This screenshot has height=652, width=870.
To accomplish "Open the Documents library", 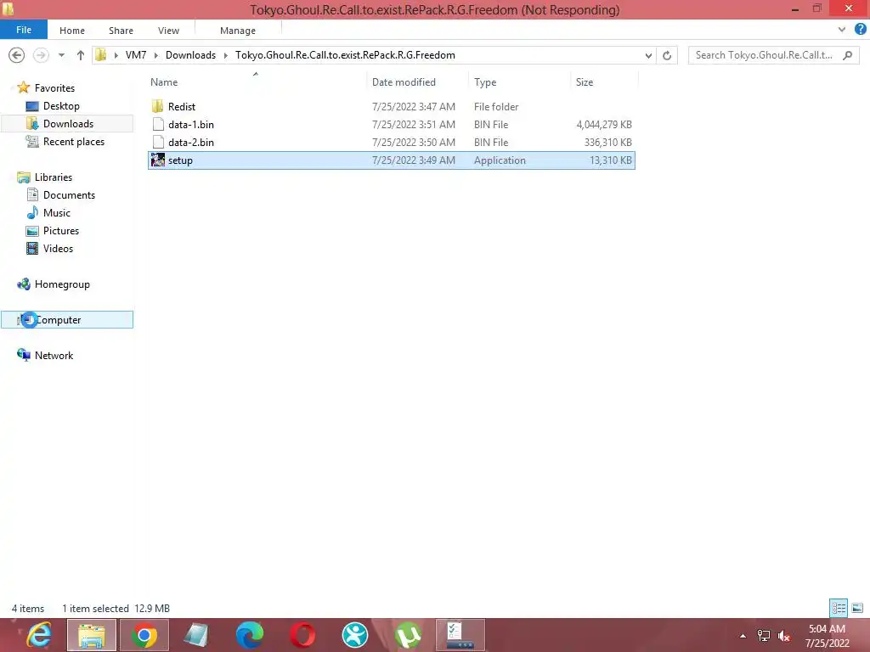I will 69,195.
